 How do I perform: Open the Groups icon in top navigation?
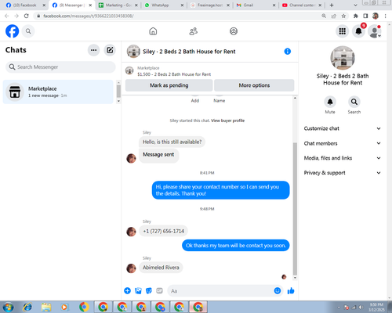coord(234,31)
